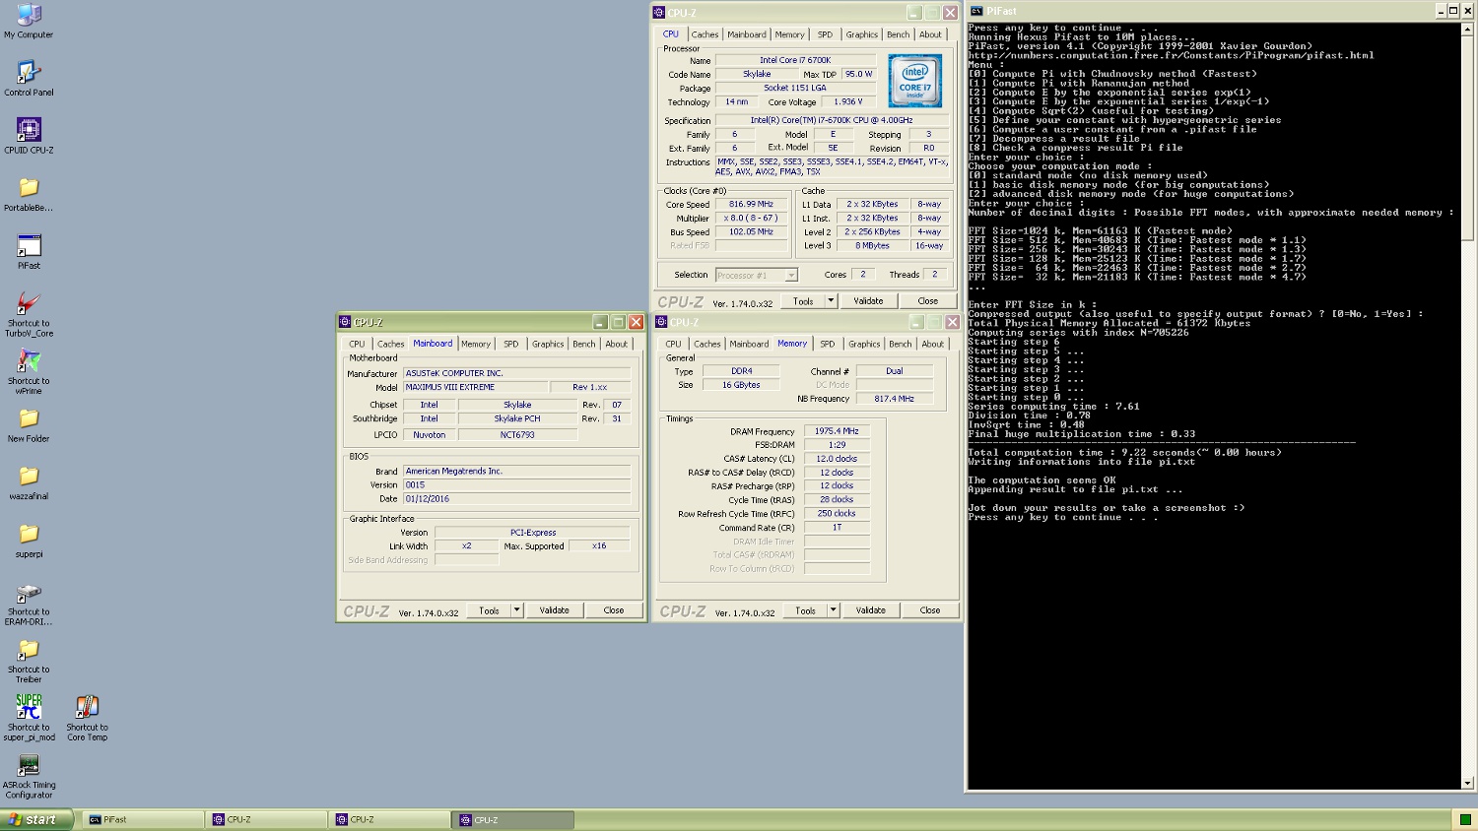Open ASRock Timing Configurator icon

click(x=29, y=777)
